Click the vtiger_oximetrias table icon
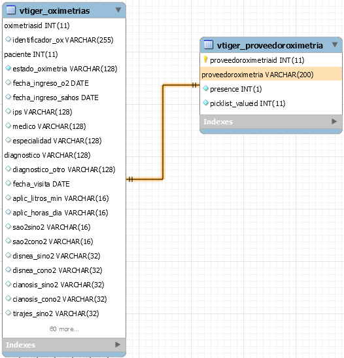Screen dimensions: 344x358 11,10
